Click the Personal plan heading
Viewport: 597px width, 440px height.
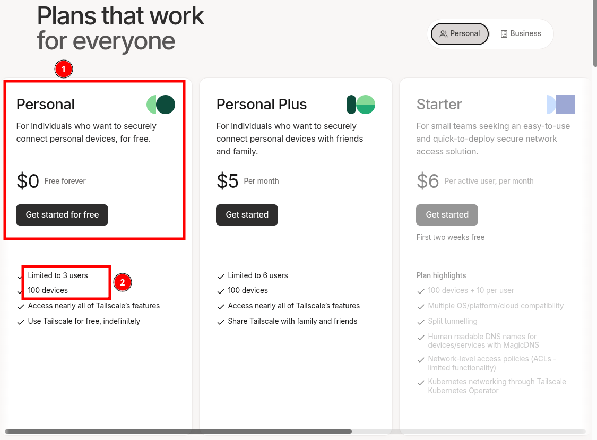point(46,105)
